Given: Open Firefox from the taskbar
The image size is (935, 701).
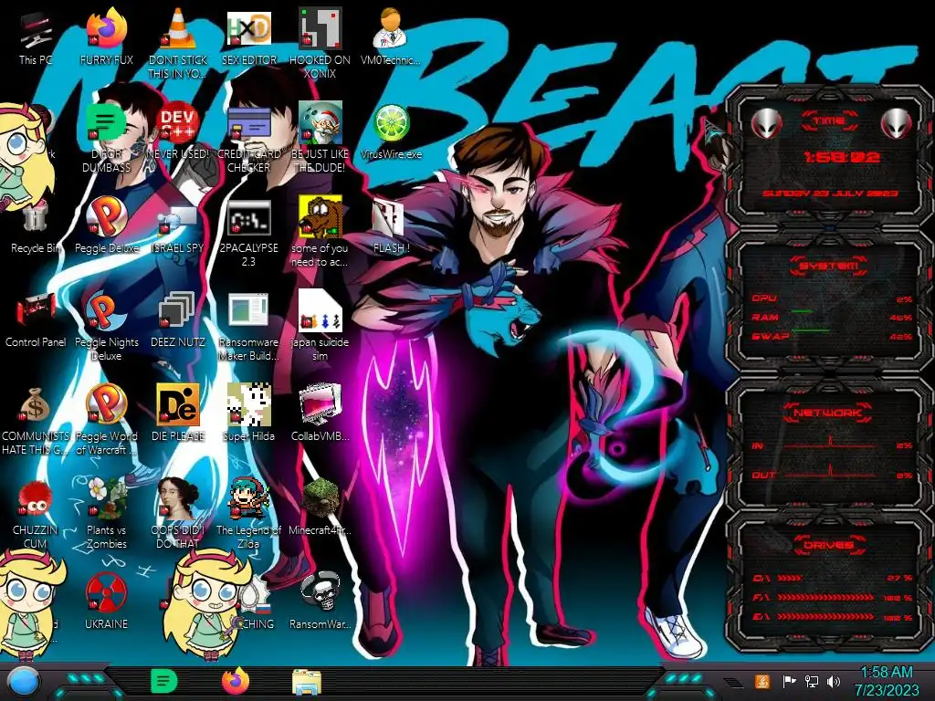Looking at the screenshot, I should [x=235, y=681].
